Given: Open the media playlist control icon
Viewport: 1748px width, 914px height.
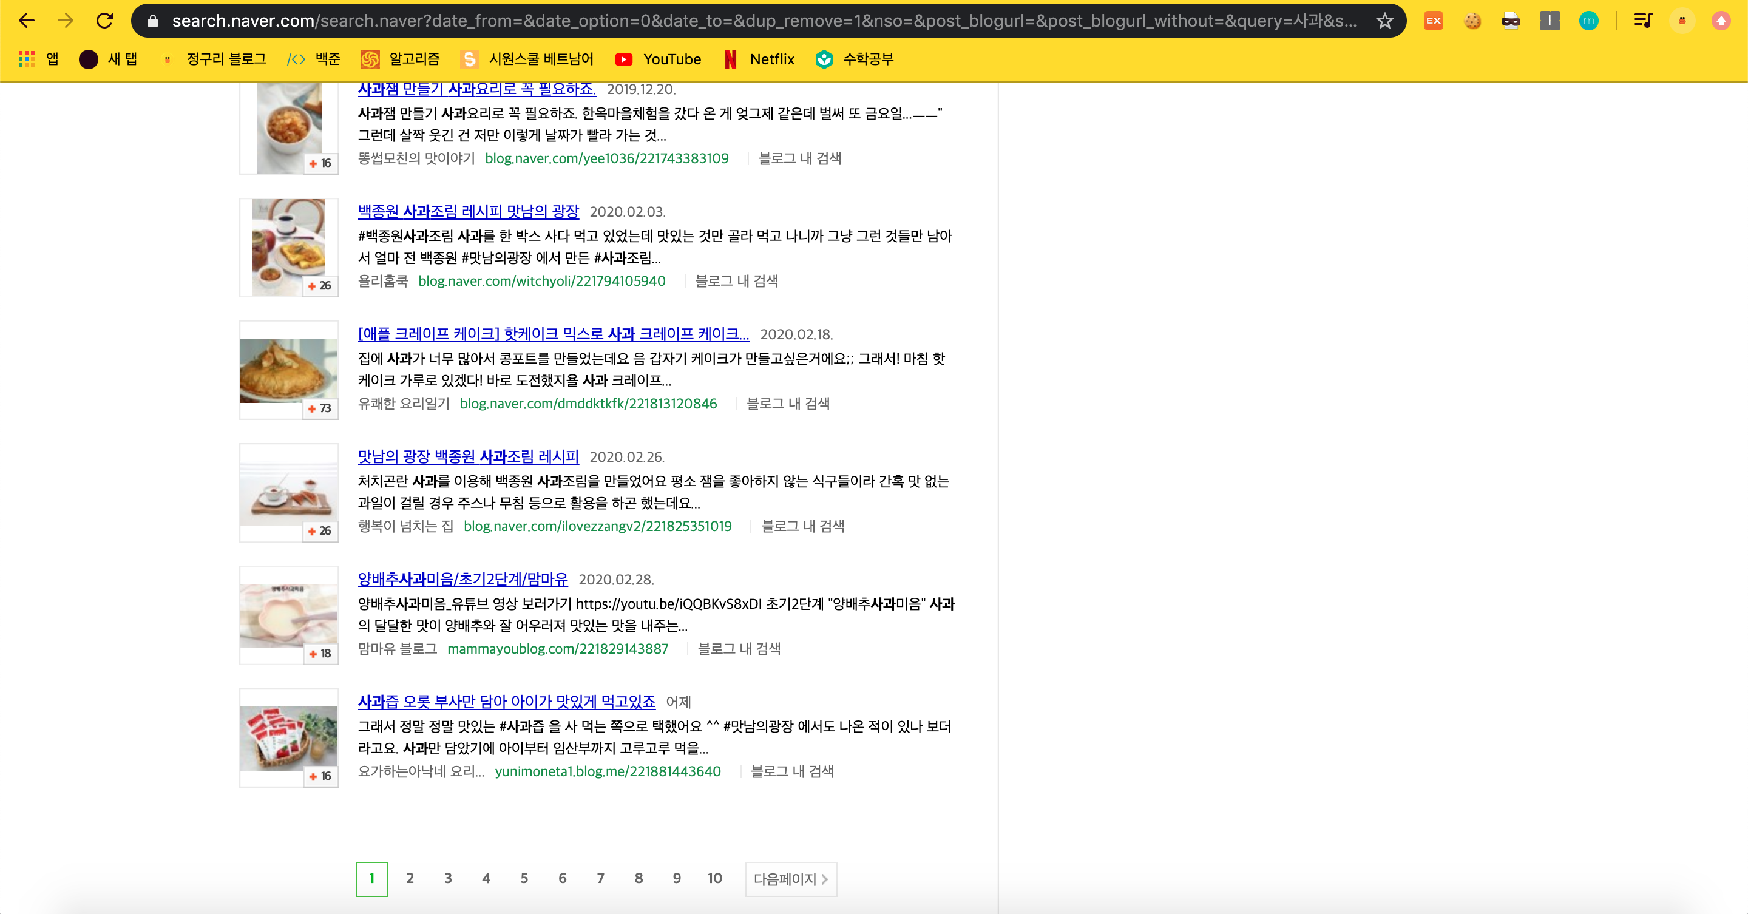Looking at the screenshot, I should (1643, 21).
